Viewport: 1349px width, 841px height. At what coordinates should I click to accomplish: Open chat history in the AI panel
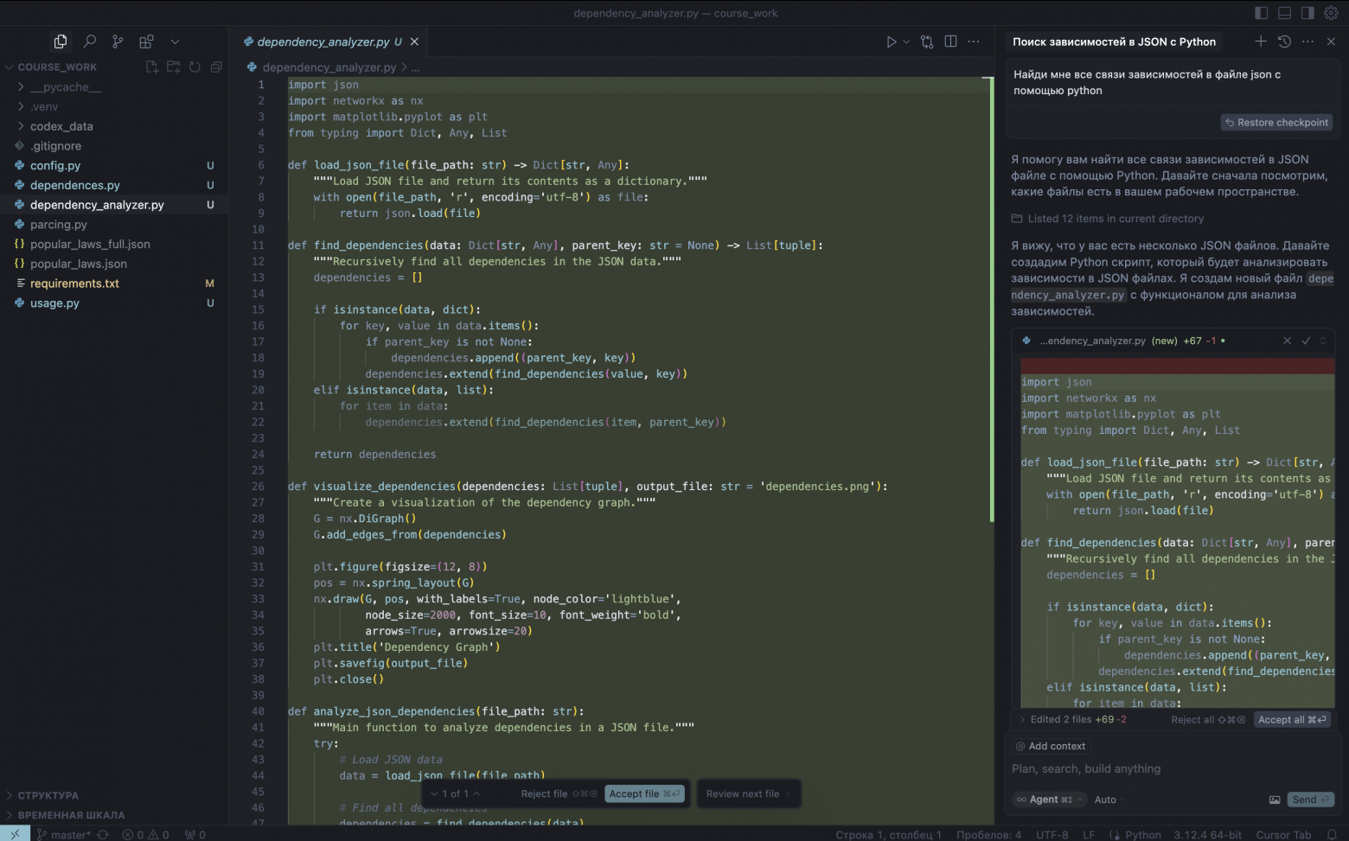click(1284, 41)
